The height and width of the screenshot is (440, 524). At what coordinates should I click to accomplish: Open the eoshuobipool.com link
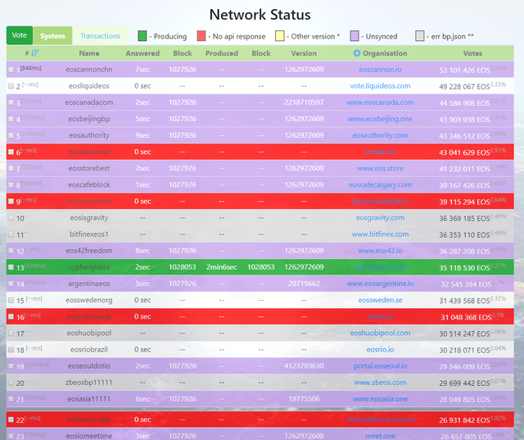(380, 333)
